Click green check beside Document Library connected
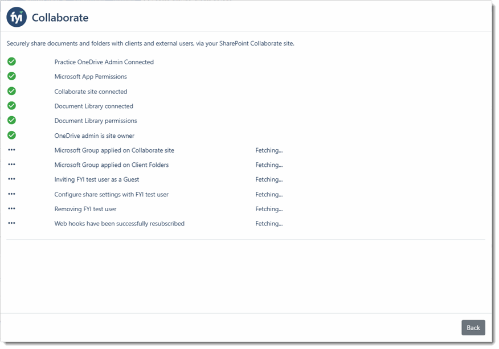 click(12, 106)
